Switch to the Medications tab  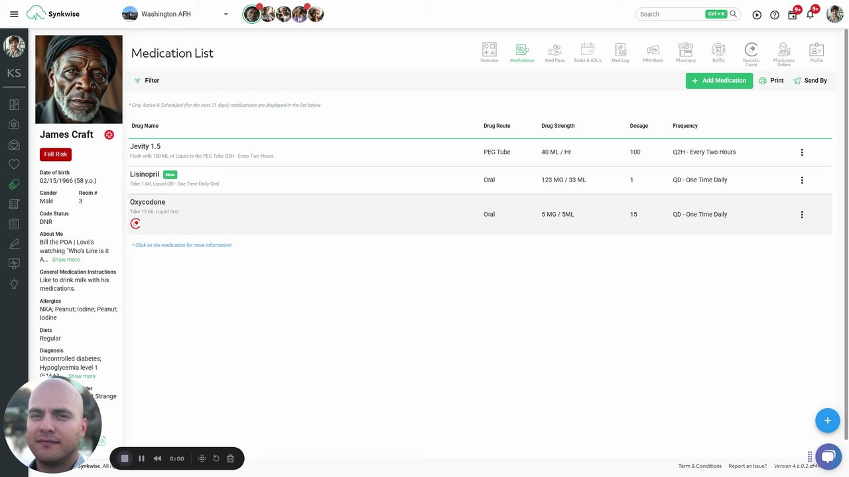(522, 53)
